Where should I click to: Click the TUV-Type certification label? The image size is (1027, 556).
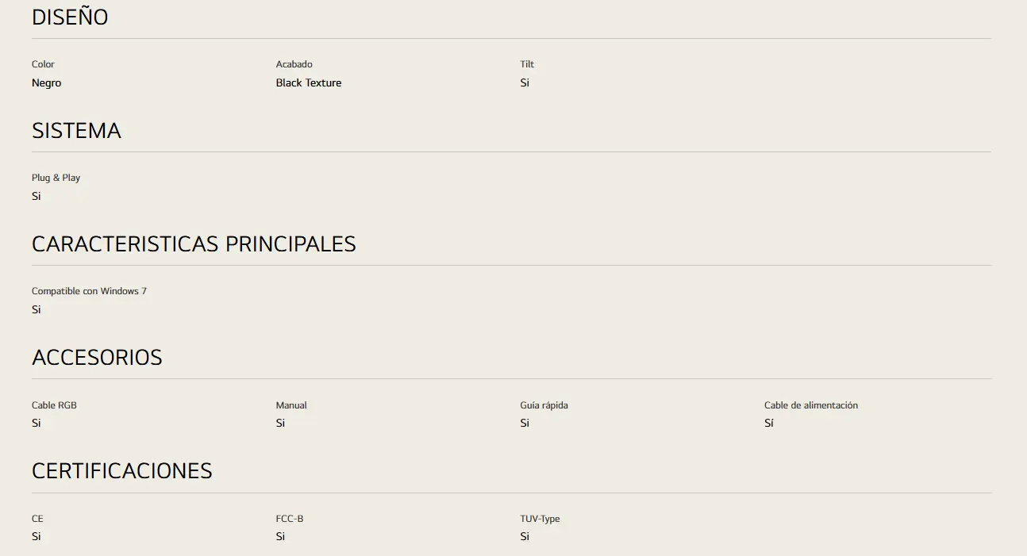point(540,519)
